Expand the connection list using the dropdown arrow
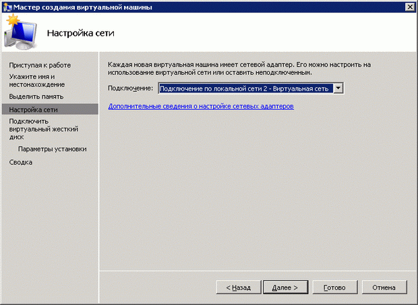418x305 pixels. (x=338, y=88)
